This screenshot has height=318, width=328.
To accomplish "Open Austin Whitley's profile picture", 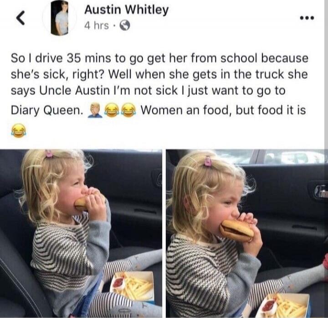I will point(60,18).
